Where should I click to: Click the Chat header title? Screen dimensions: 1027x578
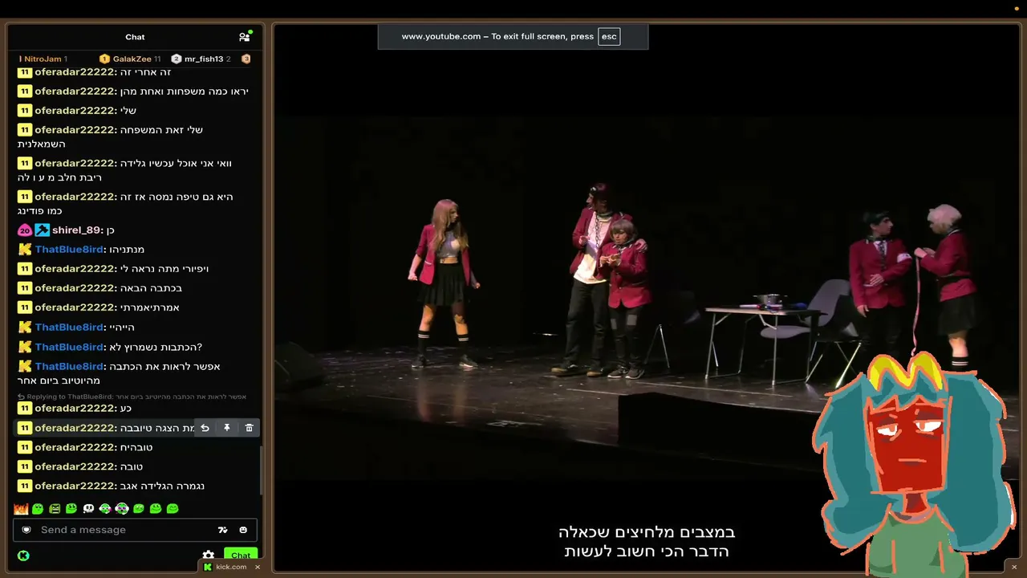[135, 37]
